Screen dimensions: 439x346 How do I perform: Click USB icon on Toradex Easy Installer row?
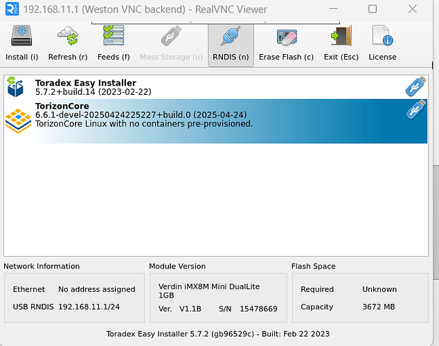[x=415, y=86]
